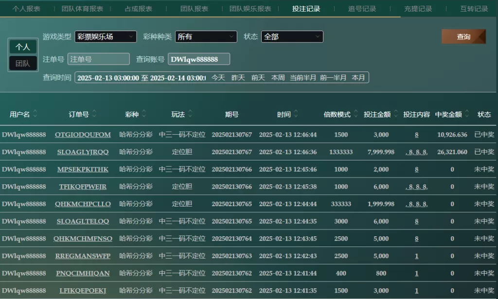Open the 游戏类型 dropdown showing 彩票娱乐场
Viewport: 498px width, 299px height.
coord(106,37)
